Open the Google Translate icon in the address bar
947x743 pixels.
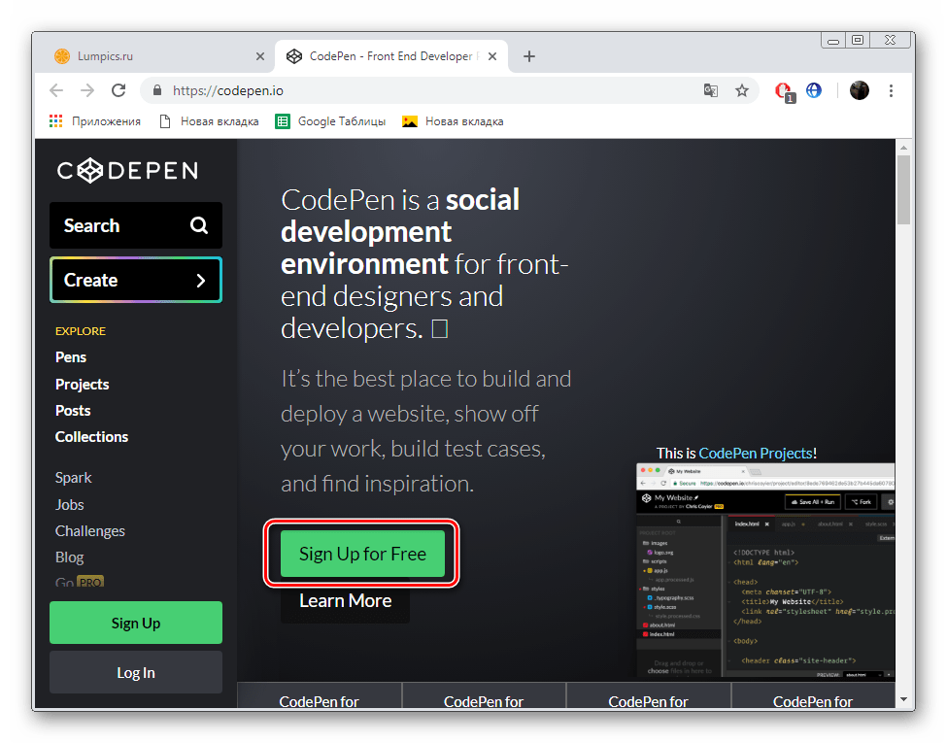coord(710,89)
